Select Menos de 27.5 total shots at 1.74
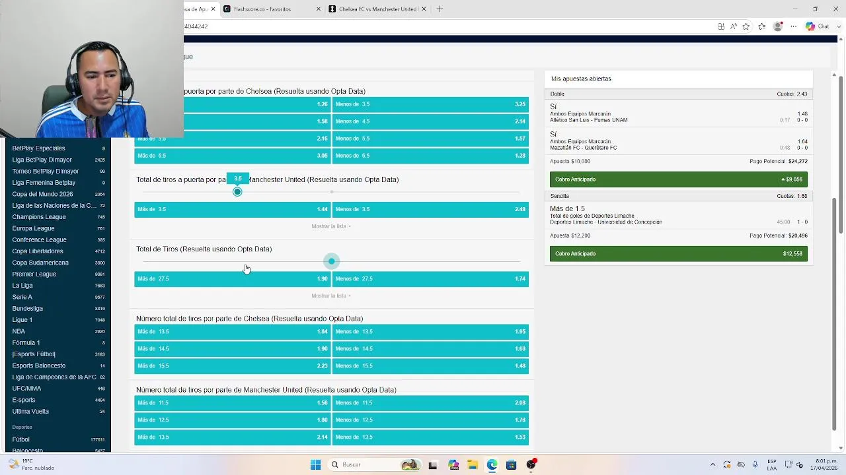The width and height of the screenshot is (846, 475). tap(430, 278)
